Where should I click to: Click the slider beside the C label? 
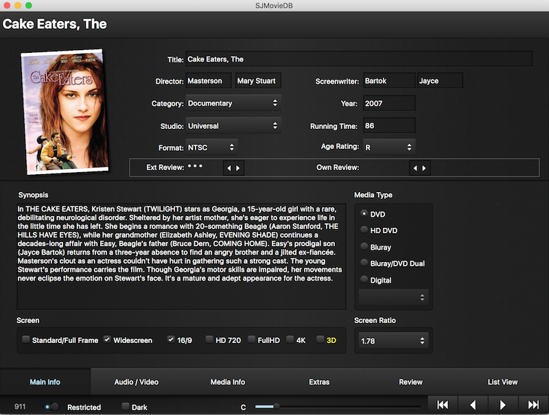point(336,407)
